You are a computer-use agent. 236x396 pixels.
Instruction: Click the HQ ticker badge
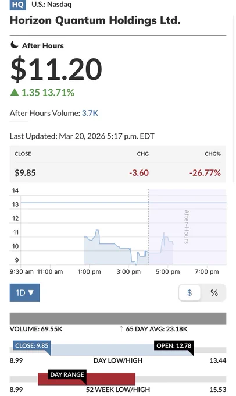point(17,5)
